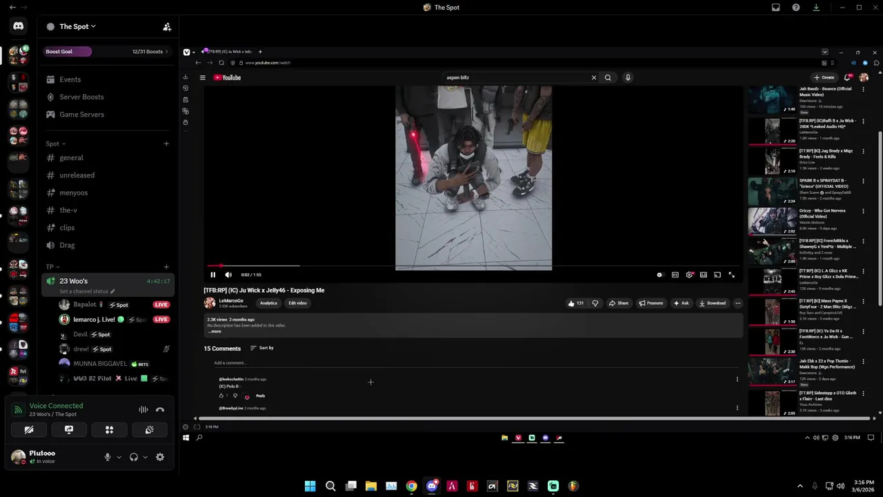The height and width of the screenshot is (497, 883).
Task: Open the menyoos text channel
Action: coord(107,193)
